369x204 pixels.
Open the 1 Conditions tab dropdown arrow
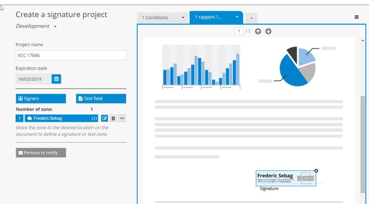point(183,18)
